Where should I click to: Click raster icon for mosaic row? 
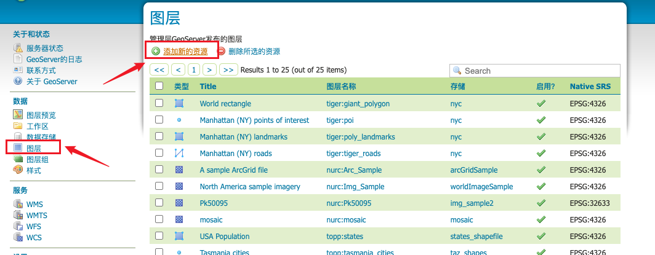(179, 219)
